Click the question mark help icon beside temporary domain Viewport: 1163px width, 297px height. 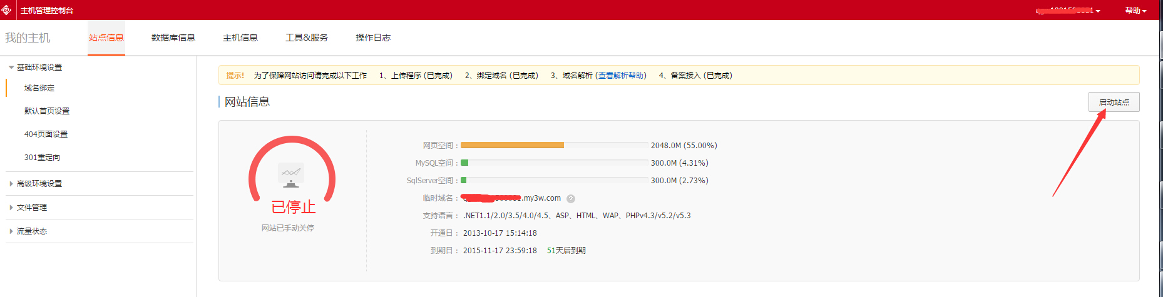[x=570, y=199]
